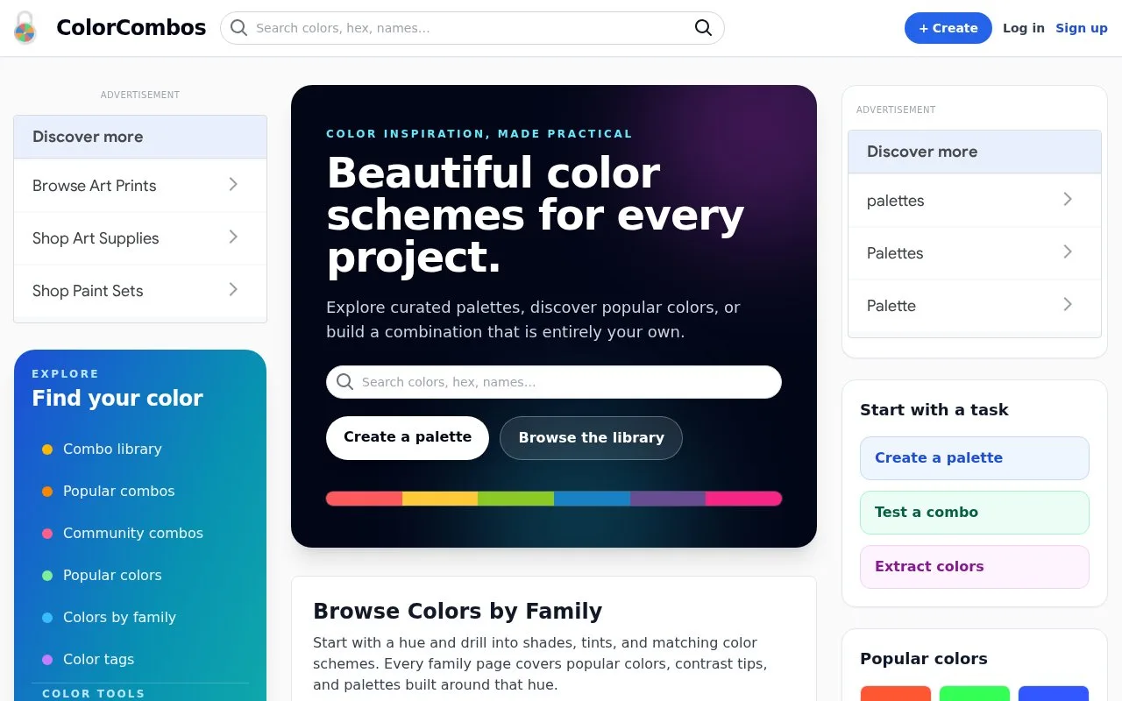1122x701 pixels.
Task: Click the magnifier button in header search bar
Action: (x=703, y=28)
